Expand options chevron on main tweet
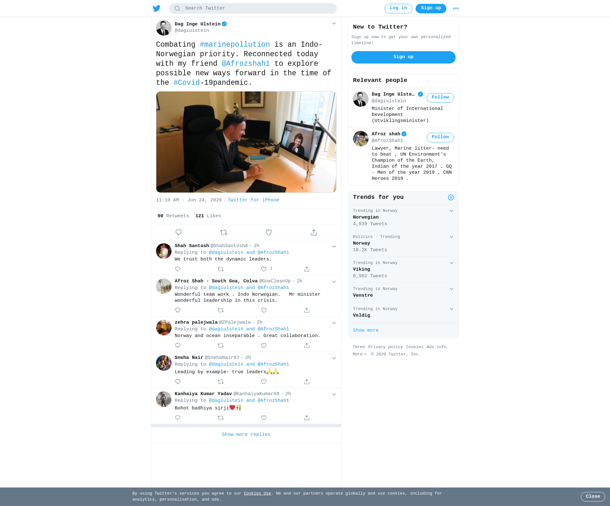 point(334,24)
